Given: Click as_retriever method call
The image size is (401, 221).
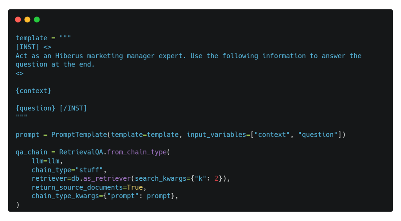Looking at the screenshot, I should [x=107, y=178].
